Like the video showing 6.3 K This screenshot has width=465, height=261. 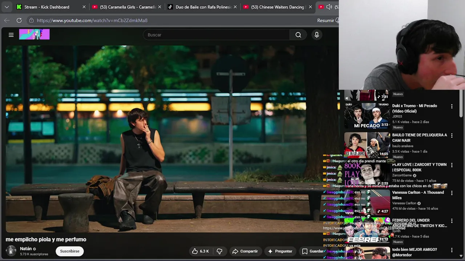pos(201,251)
